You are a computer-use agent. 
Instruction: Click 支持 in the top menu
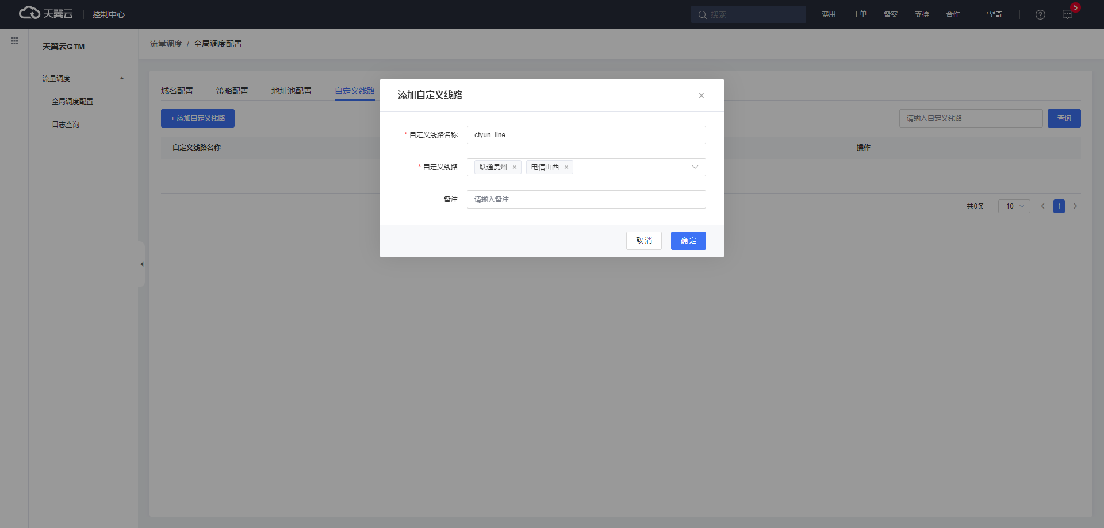922,14
